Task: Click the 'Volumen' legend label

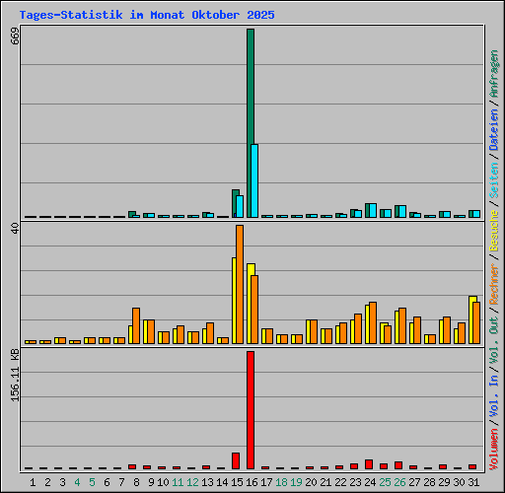Action: 494,450
